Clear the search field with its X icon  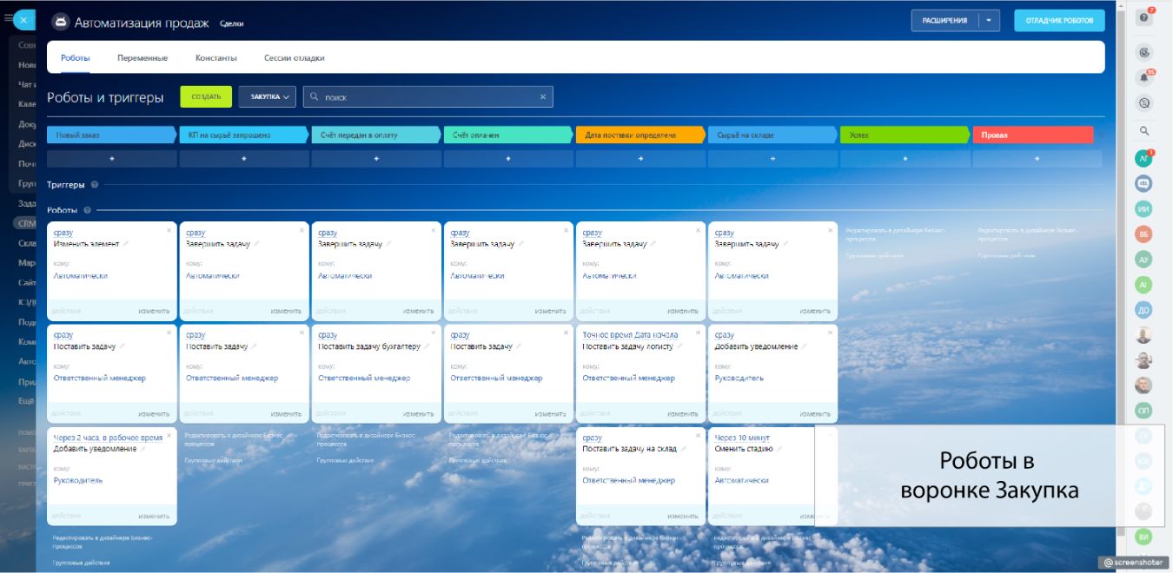click(x=543, y=97)
